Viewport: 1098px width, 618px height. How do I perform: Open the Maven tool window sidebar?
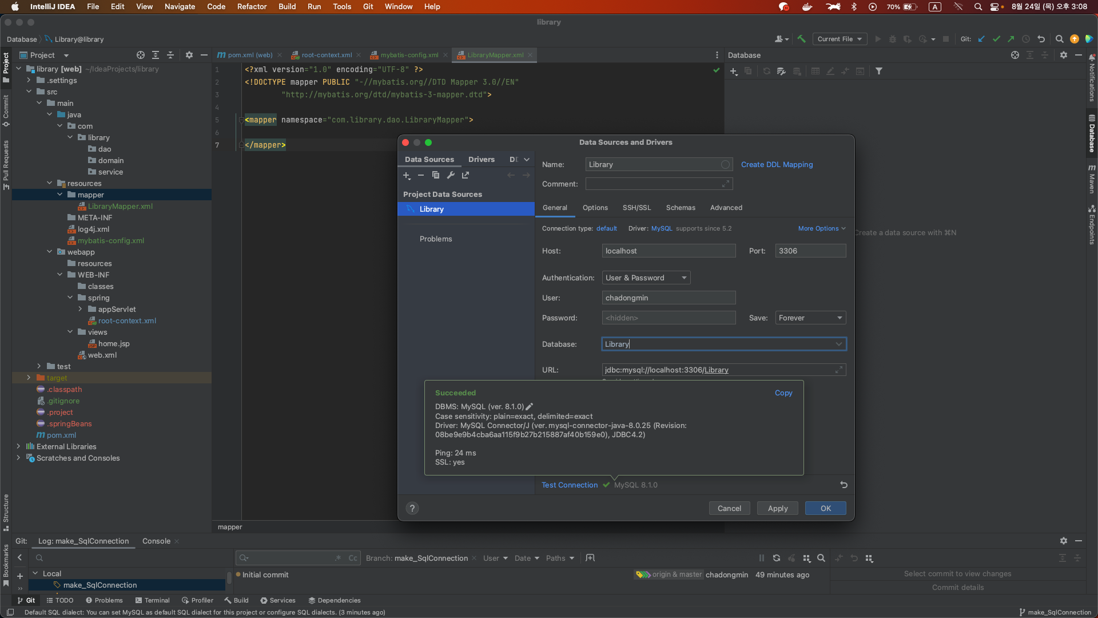click(1092, 180)
